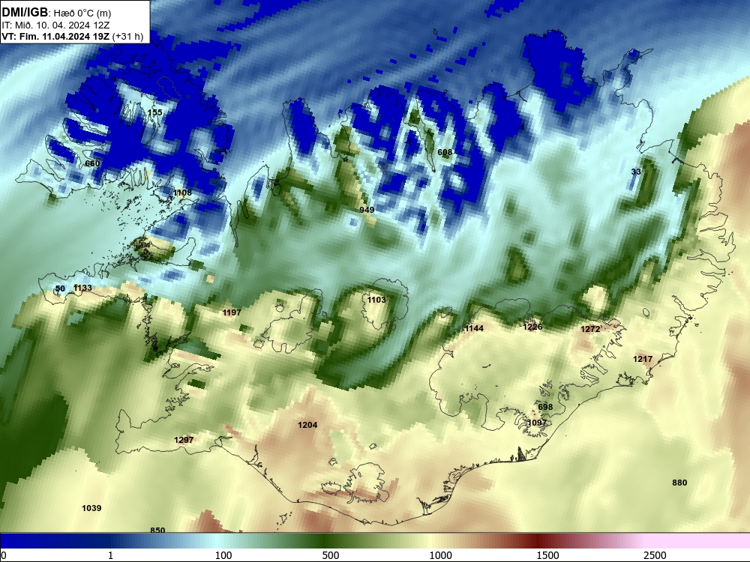Click the colour scale label 1

pyautogui.click(x=110, y=555)
